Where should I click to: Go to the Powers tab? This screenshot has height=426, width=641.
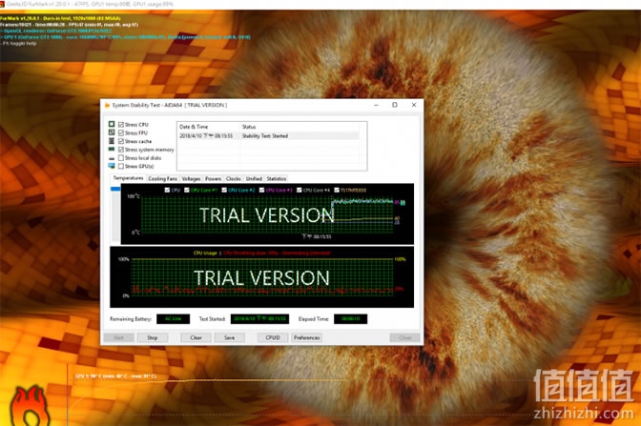[x=213, y=178]
